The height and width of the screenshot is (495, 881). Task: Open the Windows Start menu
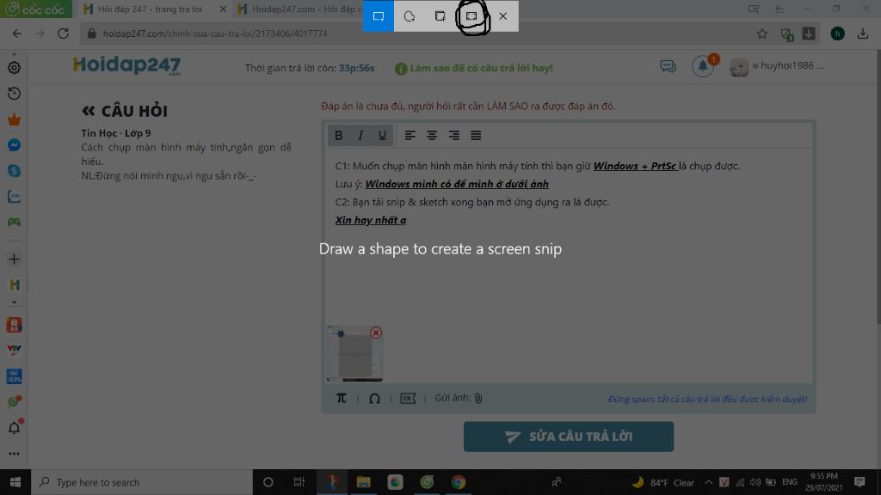click(15, 482)
